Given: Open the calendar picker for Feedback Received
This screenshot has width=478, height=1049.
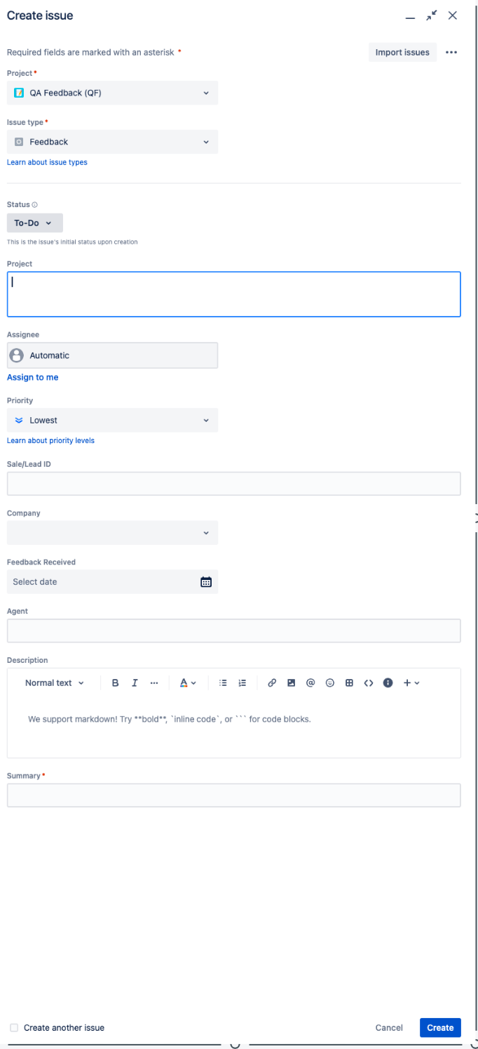Looking at the screenshot, I should [205, 581].
